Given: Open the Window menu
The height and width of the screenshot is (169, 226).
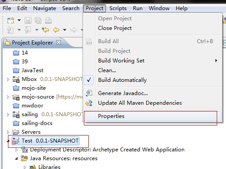Looking at the screenshot, I should click(159, 8).
